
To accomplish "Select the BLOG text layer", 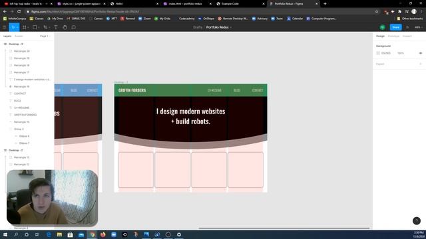I will click(x=17, y=100).
